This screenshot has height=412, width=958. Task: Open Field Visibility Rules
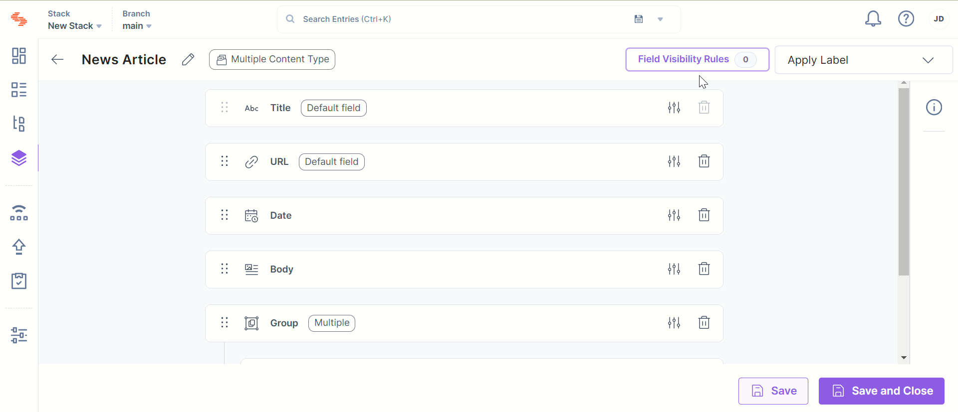[697, 59]
